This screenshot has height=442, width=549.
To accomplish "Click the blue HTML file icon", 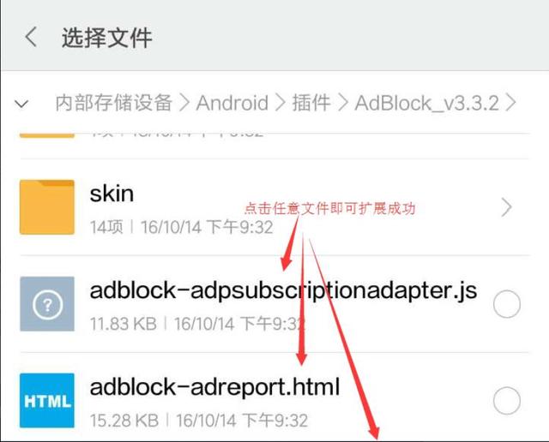I will pyautogui.click(x=47, y=400).
